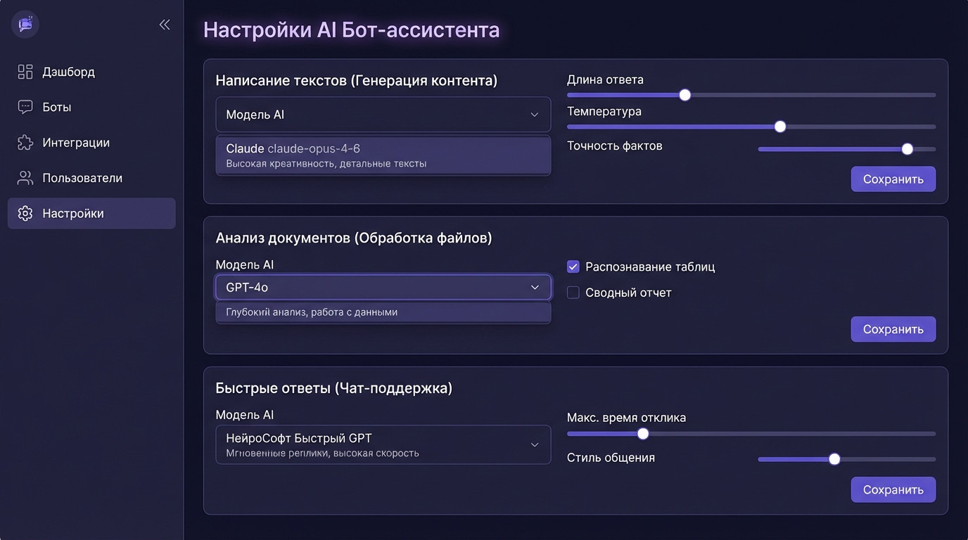
Task: Open the НейроСофт Быстрый GPT dropdown
Action: [383, 444]
